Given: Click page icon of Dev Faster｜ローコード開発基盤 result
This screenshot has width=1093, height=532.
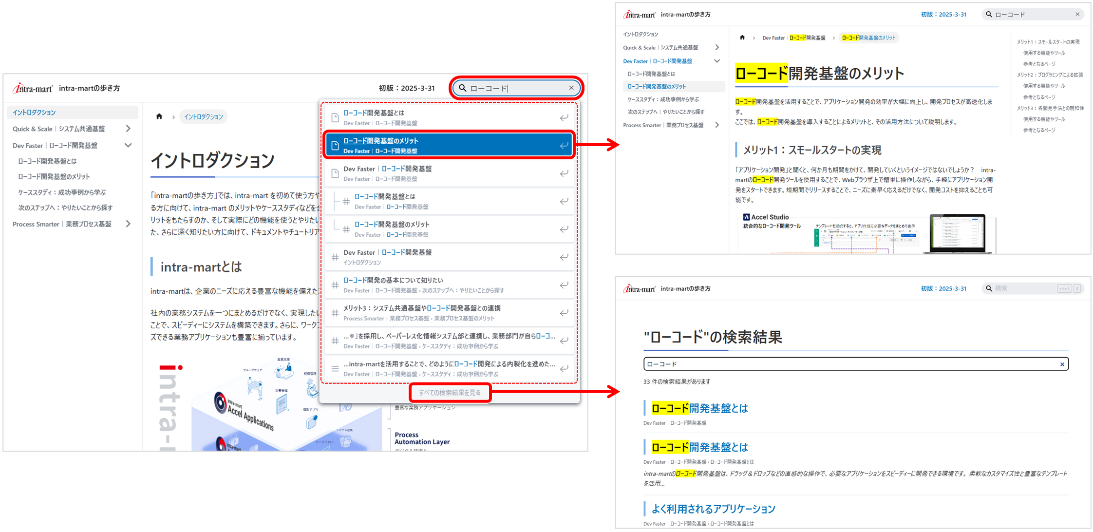Looking at the screenshot, I should pyautogui.click(x=335, y=173).
